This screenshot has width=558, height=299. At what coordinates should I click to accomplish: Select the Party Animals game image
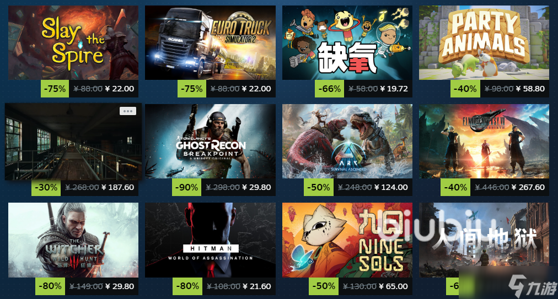484,42
